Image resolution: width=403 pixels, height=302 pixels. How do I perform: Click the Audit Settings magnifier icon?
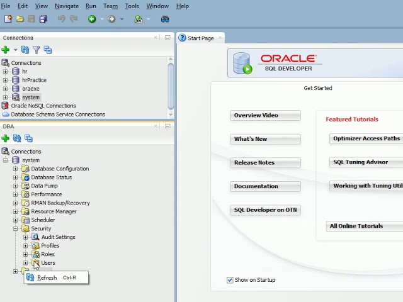pyautogui.click(x=35, y=237)
